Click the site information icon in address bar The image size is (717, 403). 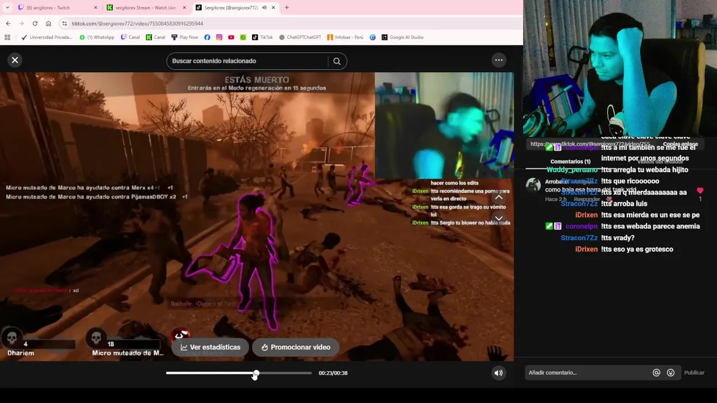(64, 24)
